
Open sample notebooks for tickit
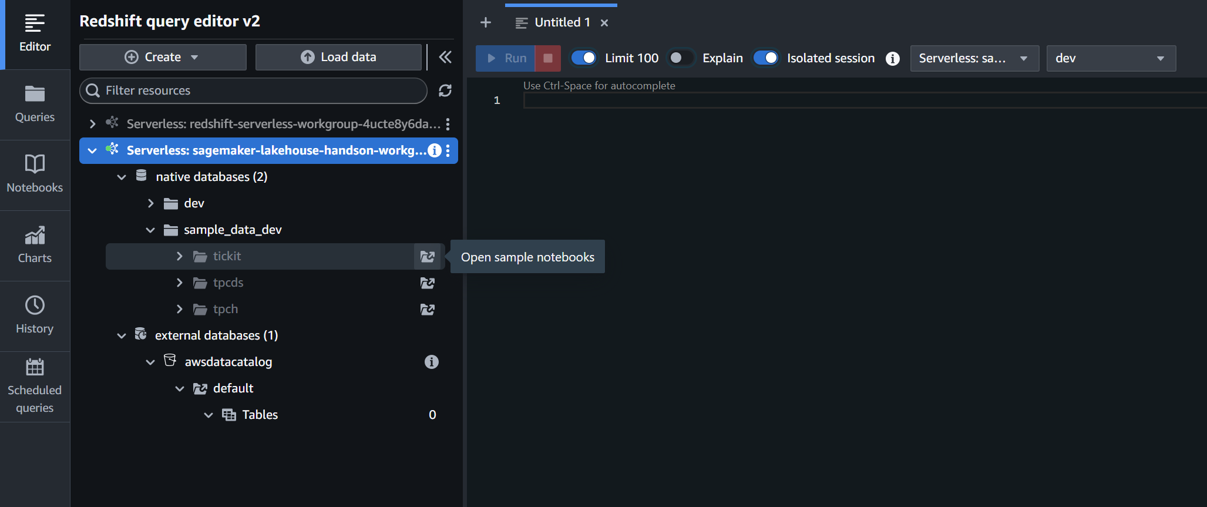pyautogui.click(x=428, y=256)
